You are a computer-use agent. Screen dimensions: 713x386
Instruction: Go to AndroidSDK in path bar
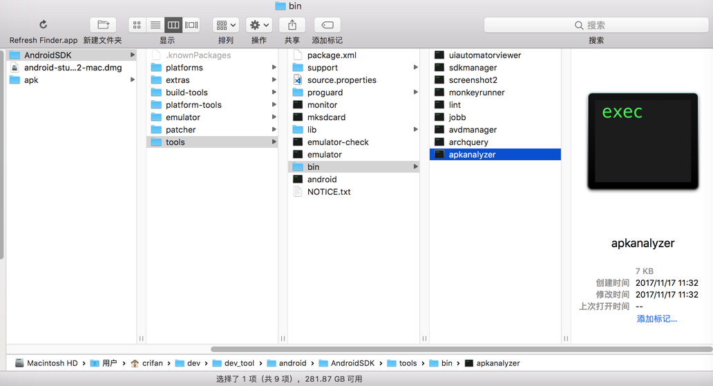(347, 363)
